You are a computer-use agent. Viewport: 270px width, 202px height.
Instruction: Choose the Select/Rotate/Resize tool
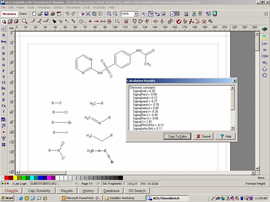(x=10, y=22)
